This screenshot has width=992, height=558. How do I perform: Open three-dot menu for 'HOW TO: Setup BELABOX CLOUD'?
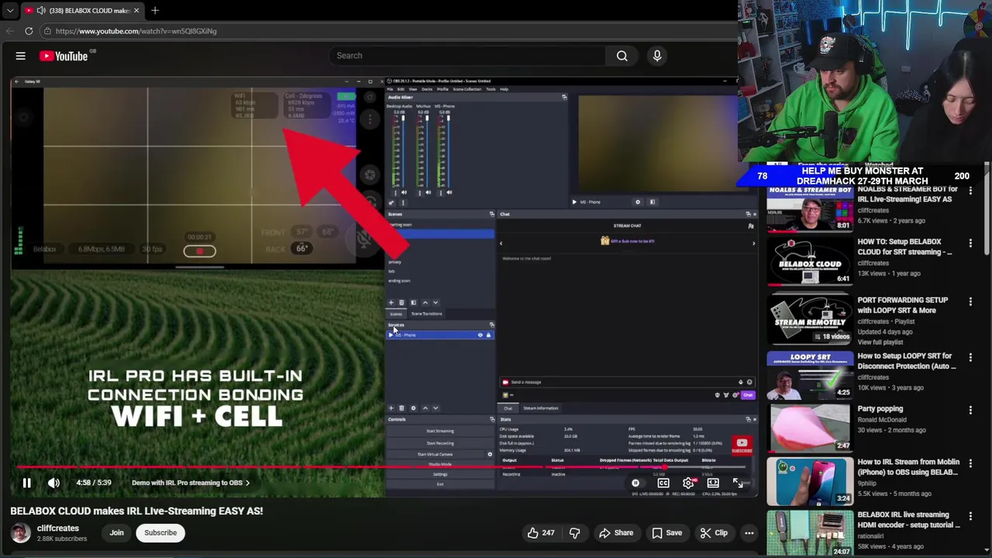click(970, 243)
